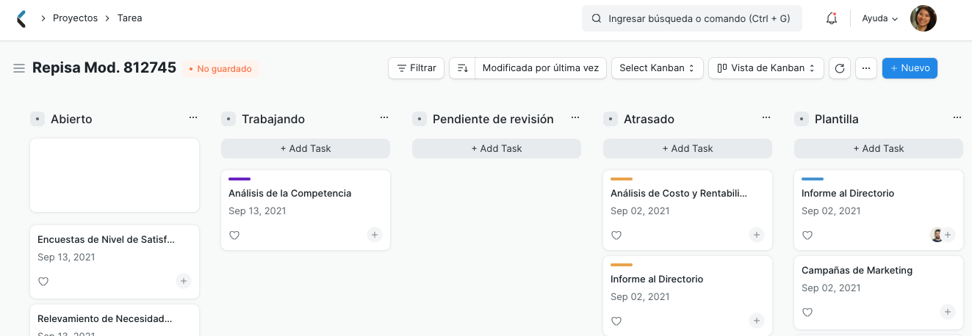This screenshot has height=336, width=972.
Task: Click the Repisa Mod. 812745 board title
Action: point(104,67)
